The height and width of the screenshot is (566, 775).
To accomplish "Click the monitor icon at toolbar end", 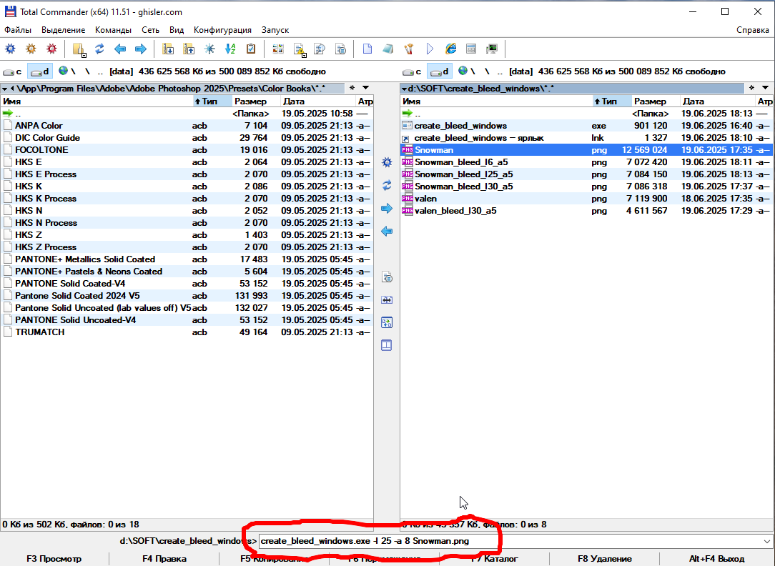I will coord(492,49).
